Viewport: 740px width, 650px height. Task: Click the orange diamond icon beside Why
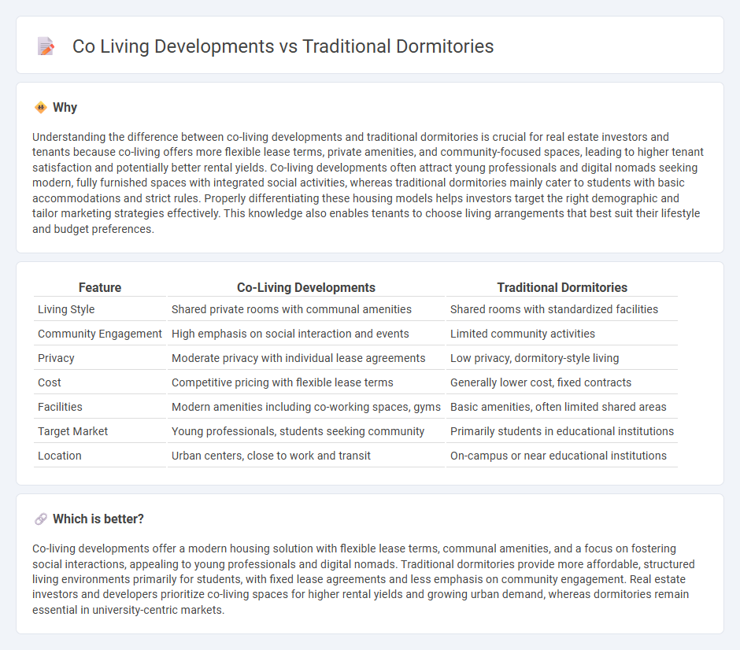tap(41, 108)
